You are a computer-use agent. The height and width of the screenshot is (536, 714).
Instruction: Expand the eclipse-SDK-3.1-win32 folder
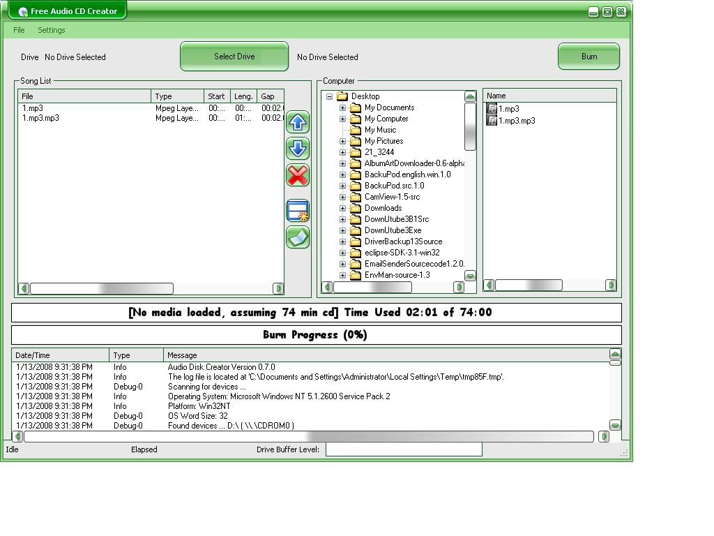coord(342,253)
